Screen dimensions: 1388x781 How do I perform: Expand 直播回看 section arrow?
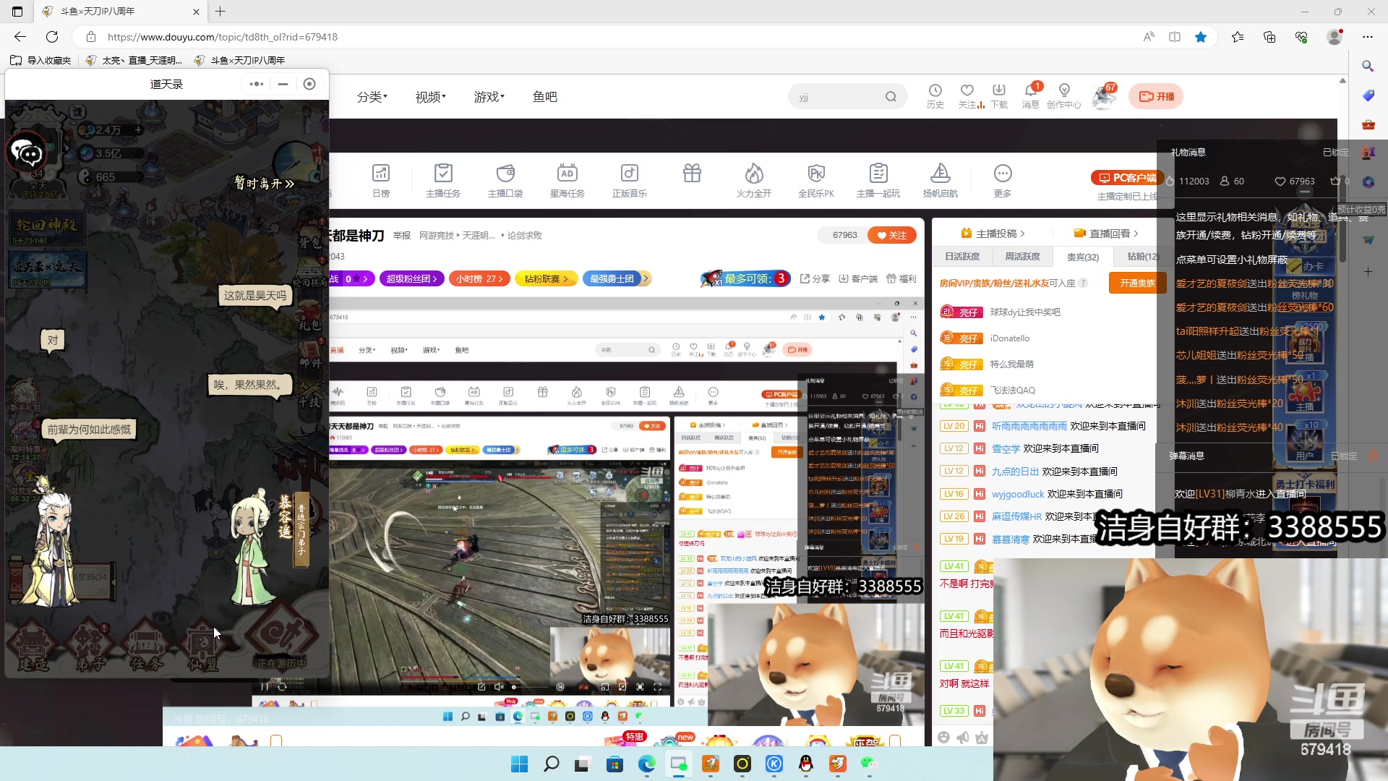pos(1136,234)
